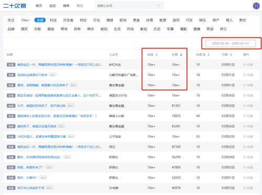262x195 pixels.
Task: Click the search magnifier icon
Action: tap(158, 6)
